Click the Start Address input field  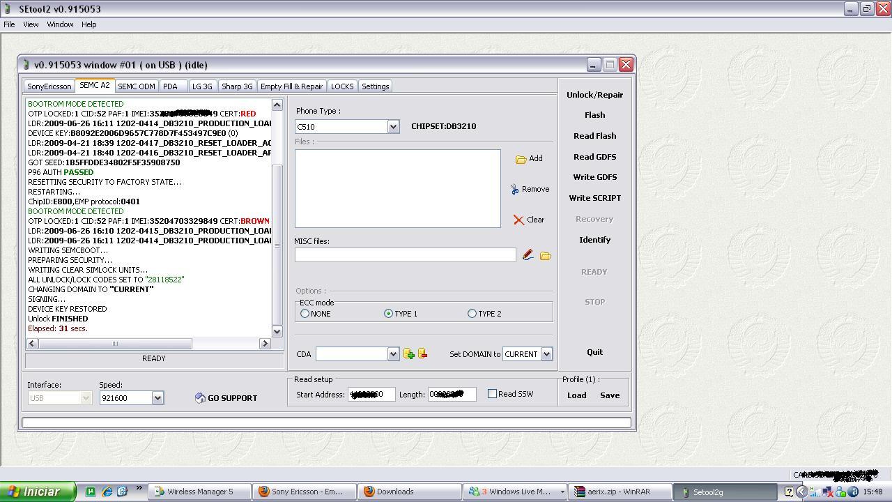point(371,395)
